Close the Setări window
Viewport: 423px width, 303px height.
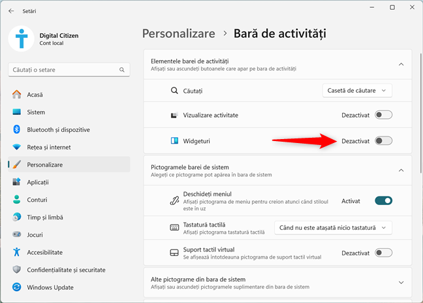[x=412, y=7]
